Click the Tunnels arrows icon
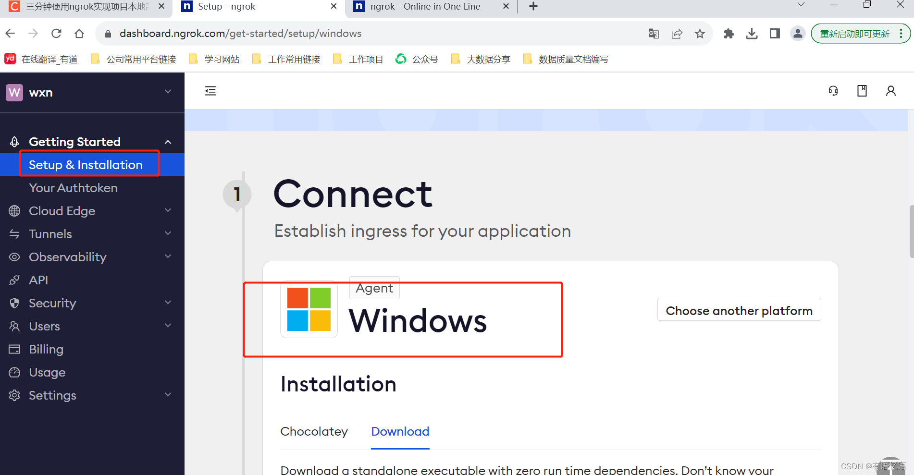The width and height of the screenshot is (914, 475). point(14,234)
